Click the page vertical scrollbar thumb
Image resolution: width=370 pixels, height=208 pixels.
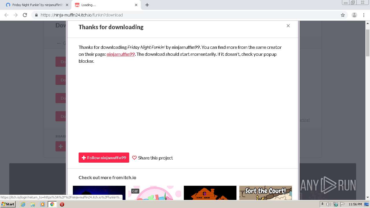pos(368,43)
